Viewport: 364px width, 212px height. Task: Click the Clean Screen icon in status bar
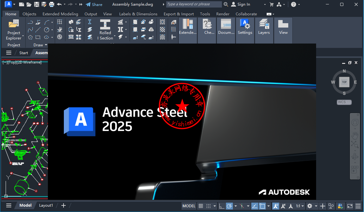(350, 206)
